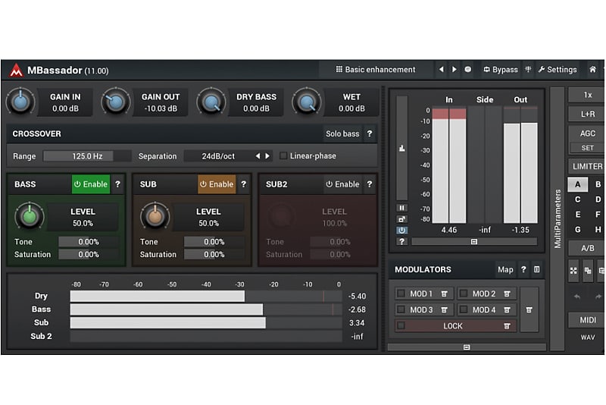Collapse the meter panel with bottom bar

tap(474, 242)
